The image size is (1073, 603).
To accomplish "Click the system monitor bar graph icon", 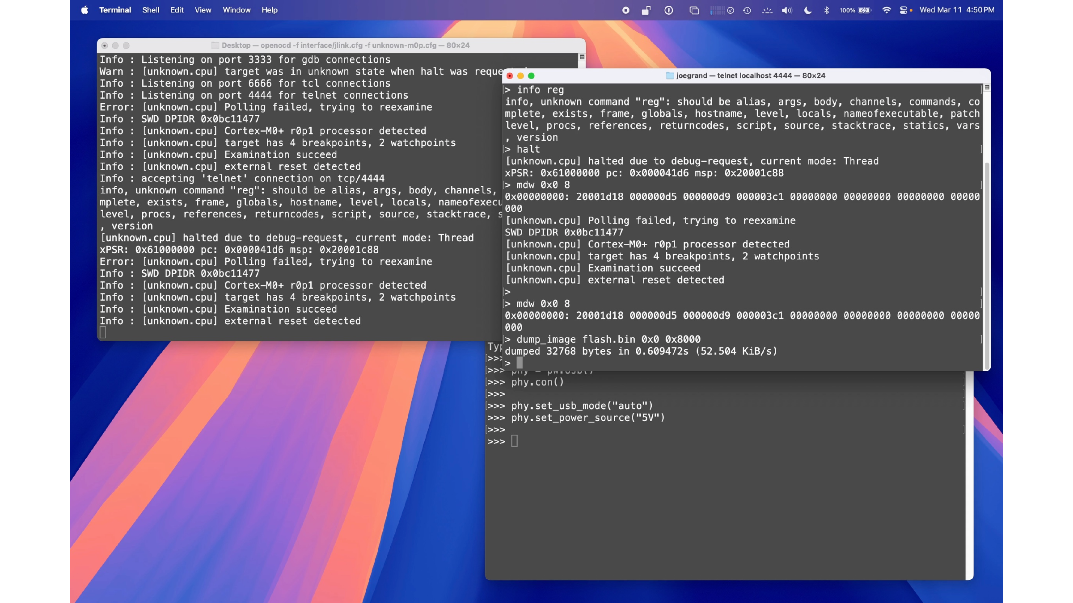I will (717, 10).
